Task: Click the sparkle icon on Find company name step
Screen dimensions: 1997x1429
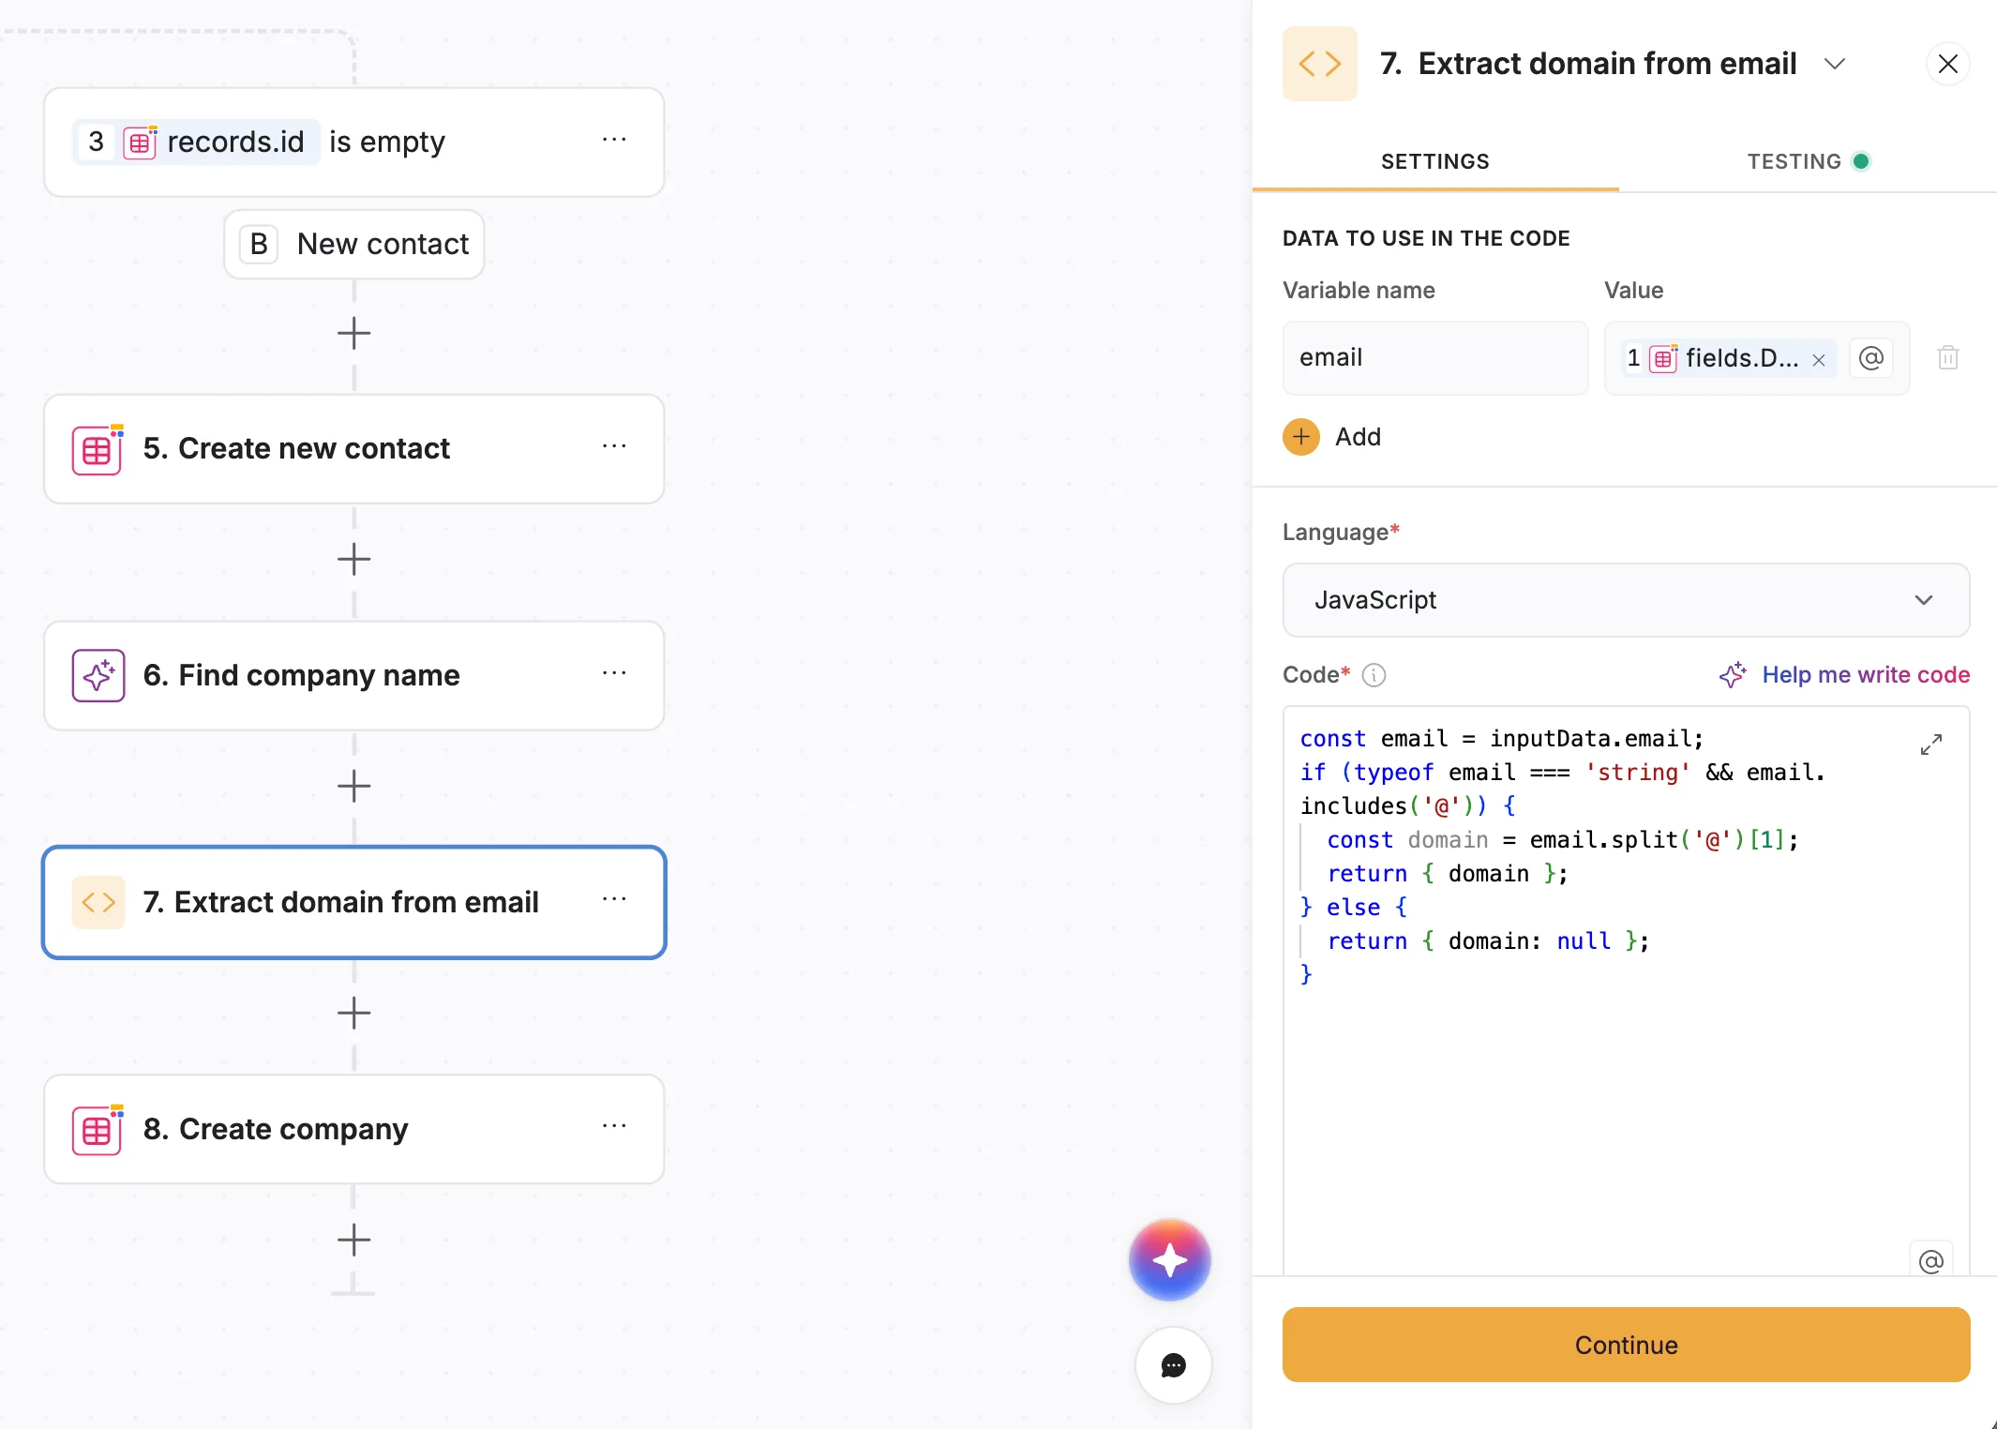Action: (x=98, y=675)
